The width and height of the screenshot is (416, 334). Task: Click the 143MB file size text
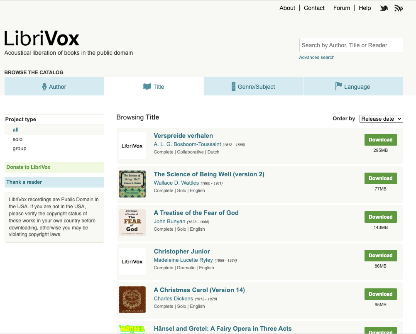[x=380, y=227]
